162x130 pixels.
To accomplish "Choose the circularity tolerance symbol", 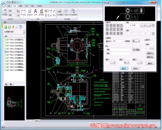I will tap(114, 25).
